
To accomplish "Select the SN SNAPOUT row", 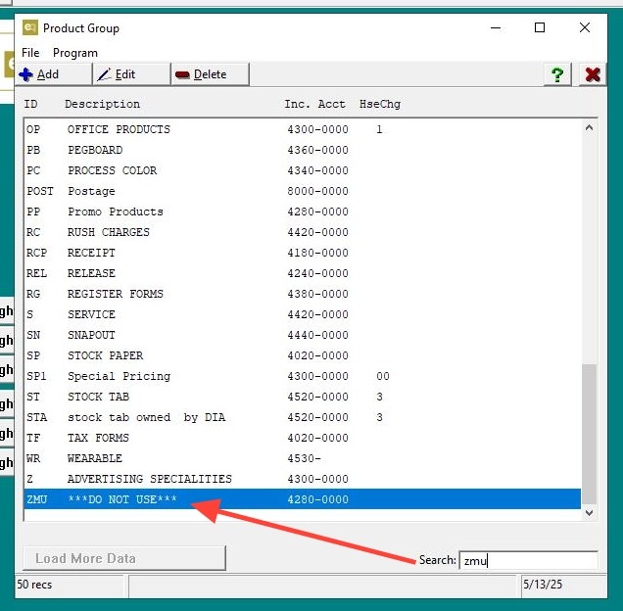I will coord(302,335).
